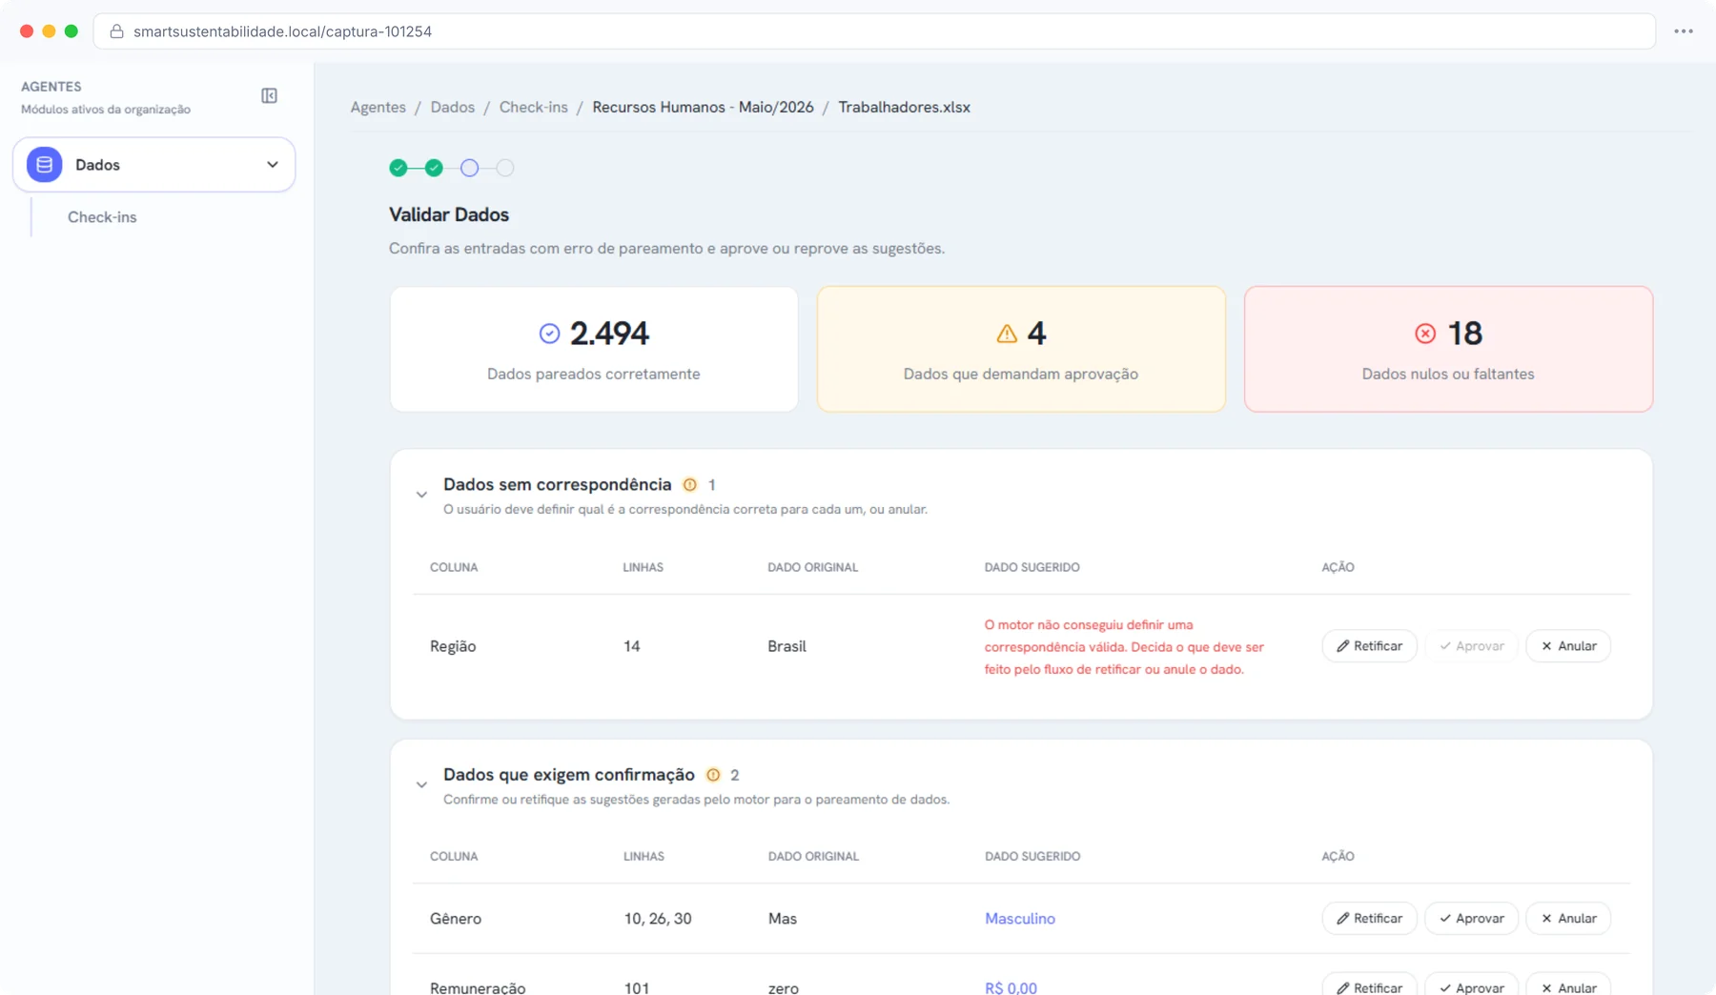
Task: Click the current third step indicator
Action: tap(469, 168)
